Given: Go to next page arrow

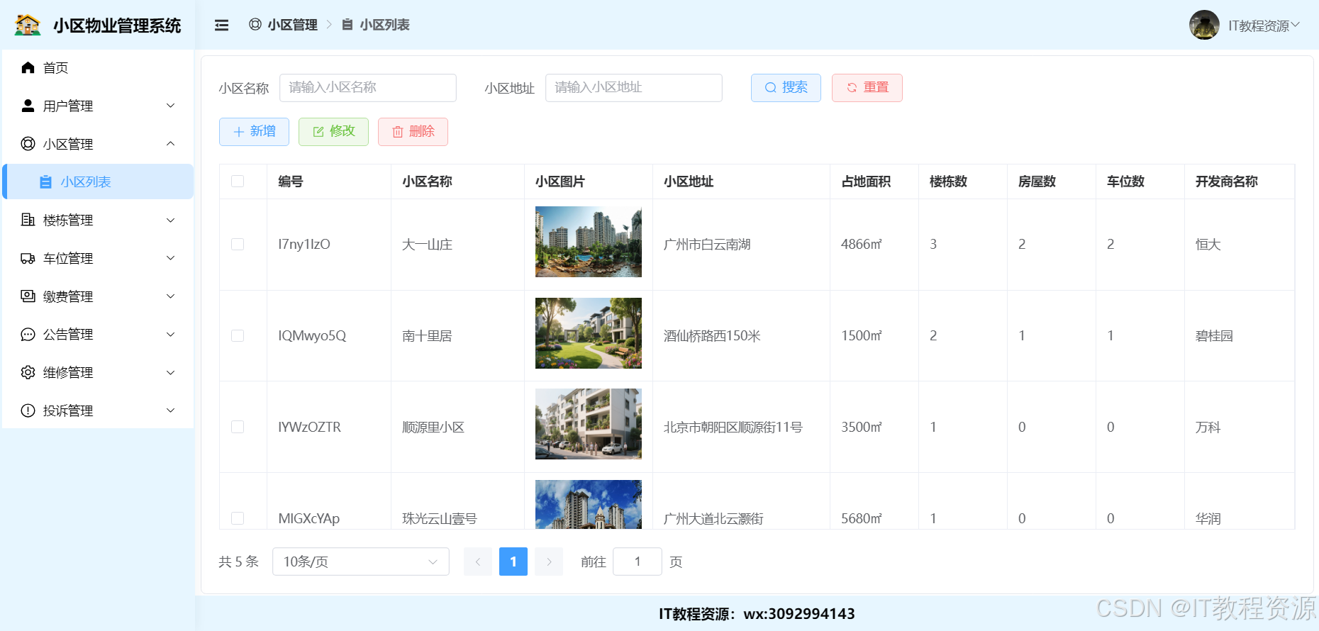Looking at the screenshot, I should [x=549, y=562].
